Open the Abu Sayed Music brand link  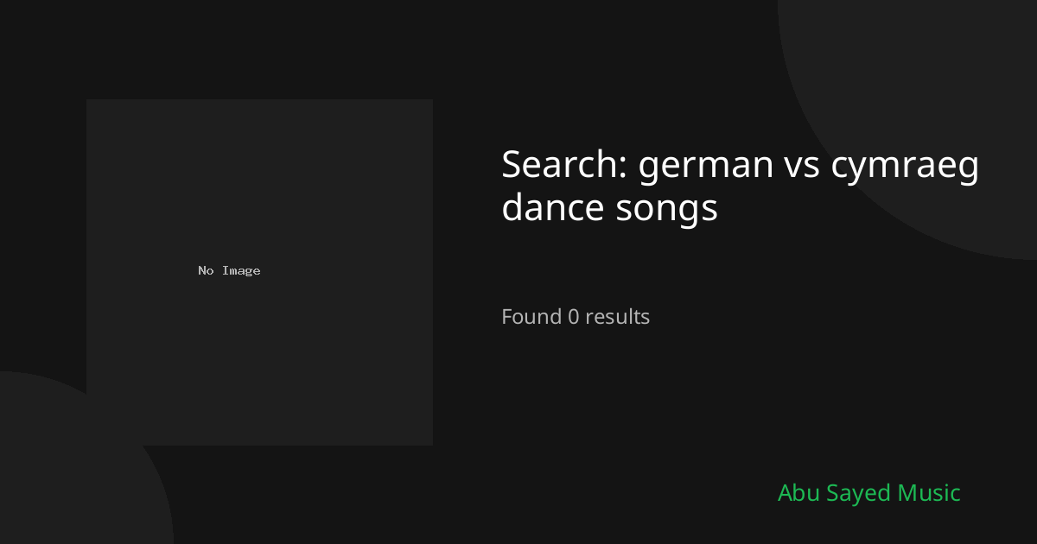(x=868, y=493)
